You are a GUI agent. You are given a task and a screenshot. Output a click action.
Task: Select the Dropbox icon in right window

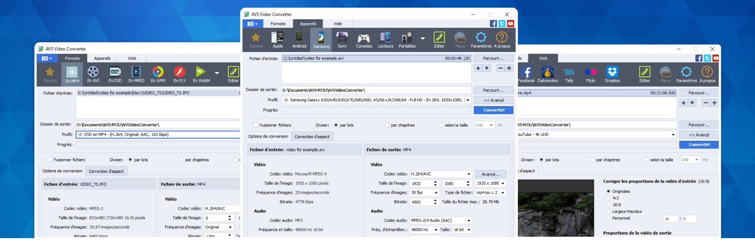click(x=612, y=74)
